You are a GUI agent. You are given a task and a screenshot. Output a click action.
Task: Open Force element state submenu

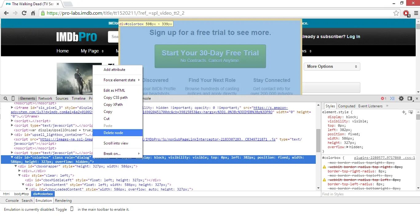coord(118,80)
